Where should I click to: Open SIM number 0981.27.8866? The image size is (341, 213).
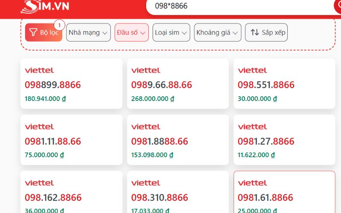pos(266,141)
